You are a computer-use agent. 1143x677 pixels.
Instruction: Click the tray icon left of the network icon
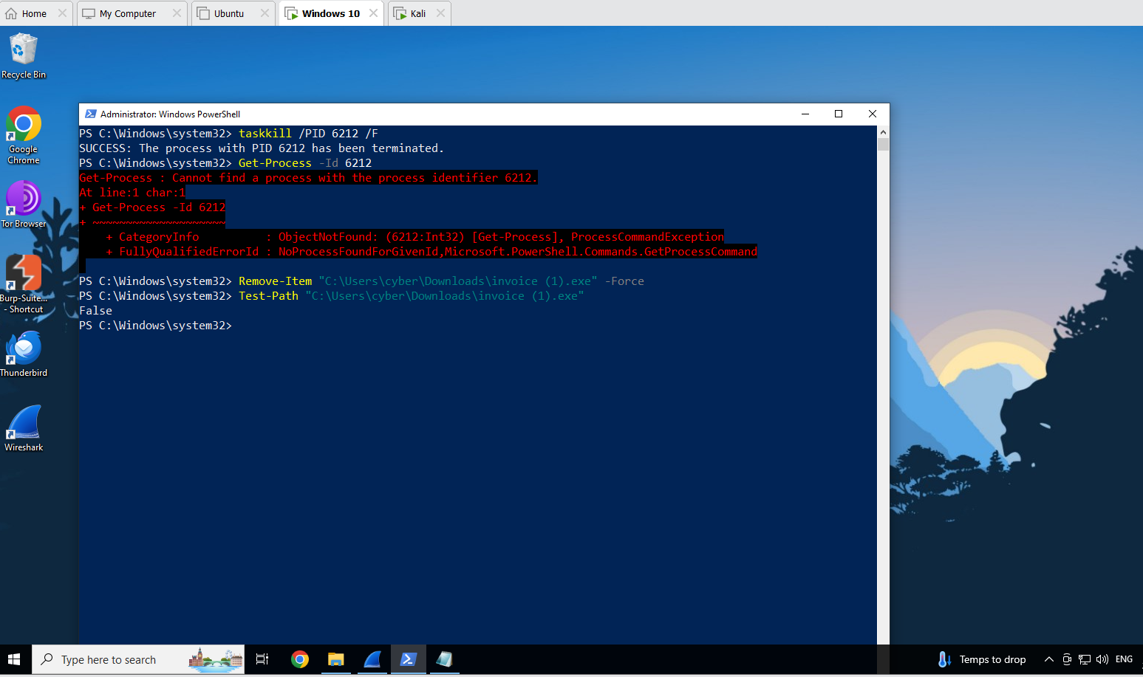(1067, 659)
